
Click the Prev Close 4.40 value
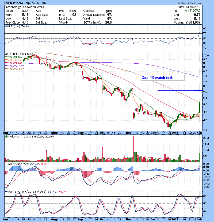pos(25,22)
